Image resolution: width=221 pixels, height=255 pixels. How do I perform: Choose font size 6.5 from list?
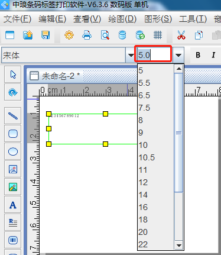coord(155,95)
